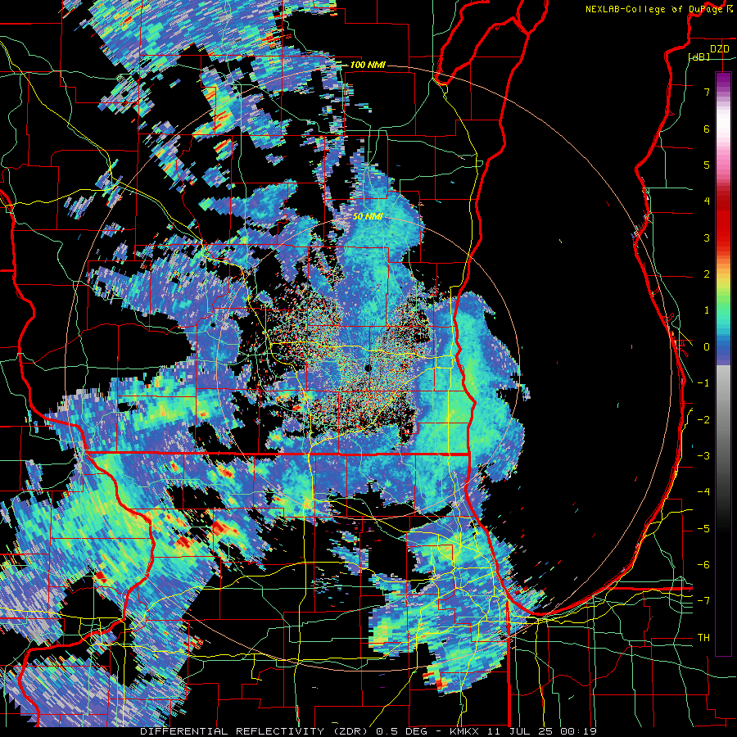Click the 0 value on color scale
This screenshot has height=737, width=737.
point(707,347)
